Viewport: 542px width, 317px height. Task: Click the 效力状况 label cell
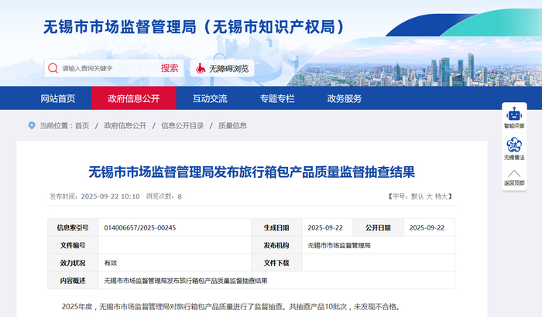point(73,263)
